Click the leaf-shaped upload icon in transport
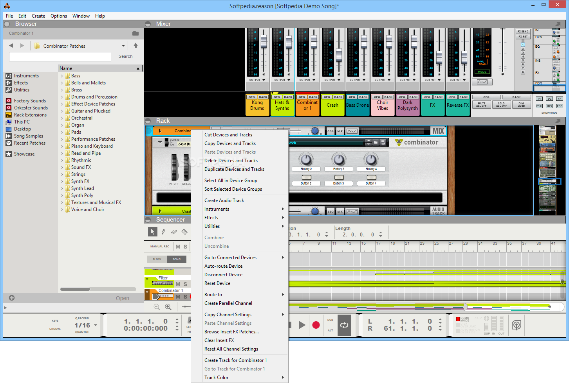569x383 pixels. click(517, 325)
